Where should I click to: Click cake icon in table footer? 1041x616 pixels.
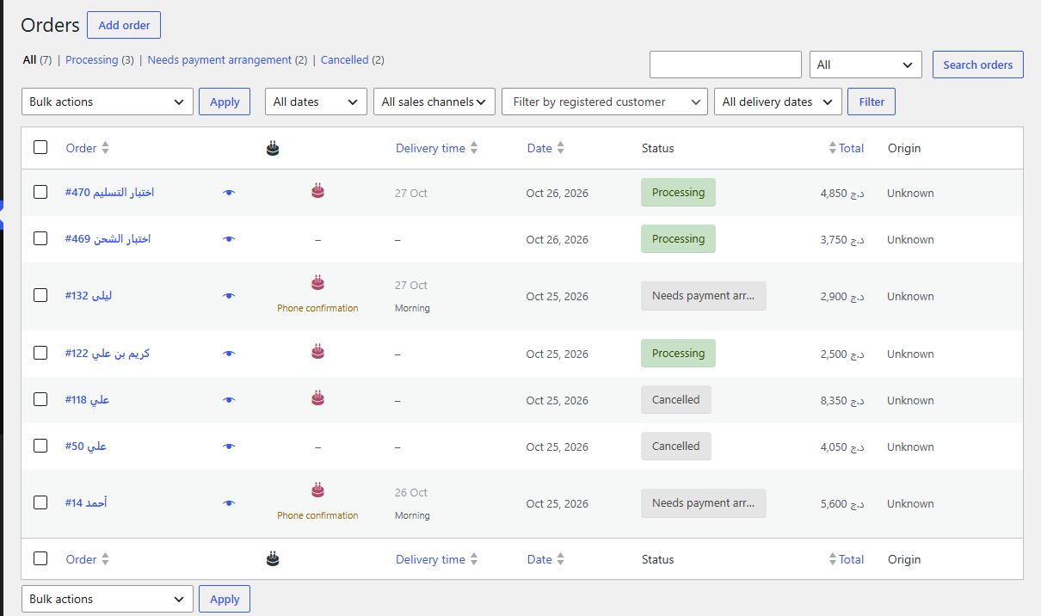click(x=273, y=559)
